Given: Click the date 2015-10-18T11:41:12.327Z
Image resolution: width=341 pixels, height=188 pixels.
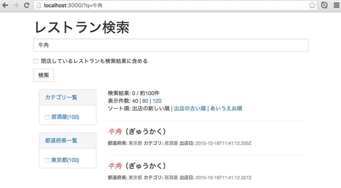Looking at the screenshot, I should pos(223,178).
